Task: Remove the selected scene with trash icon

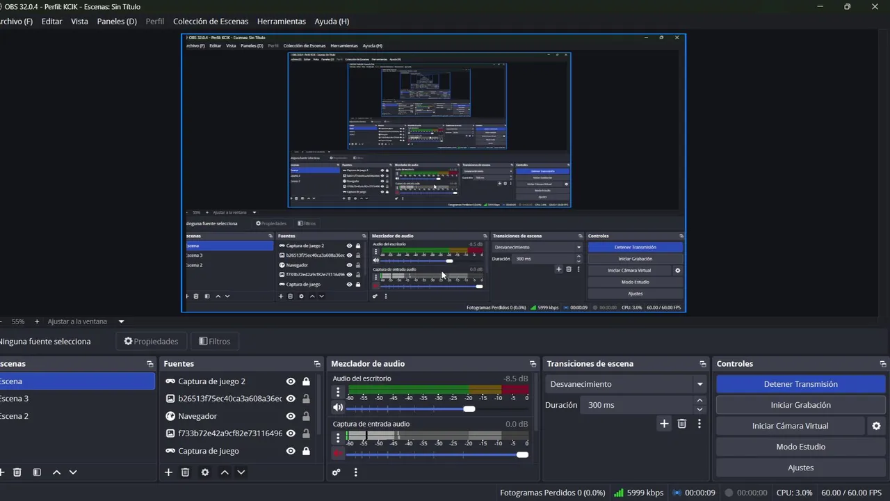Action: (x=17, y=472)
